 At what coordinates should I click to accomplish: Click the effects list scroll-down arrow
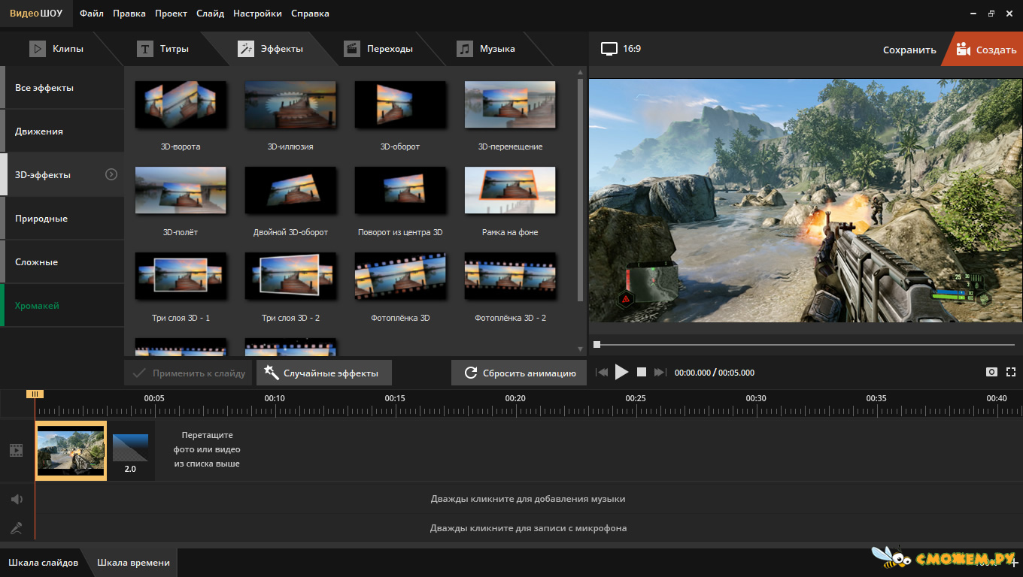580,349
